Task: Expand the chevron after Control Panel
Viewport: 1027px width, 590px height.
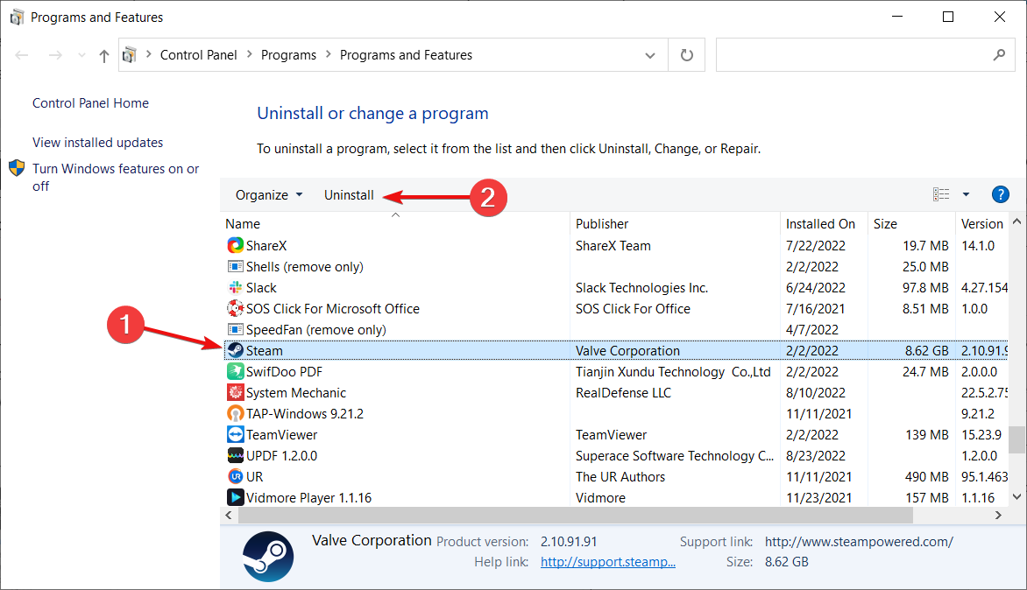Action: tap(249, 55)
